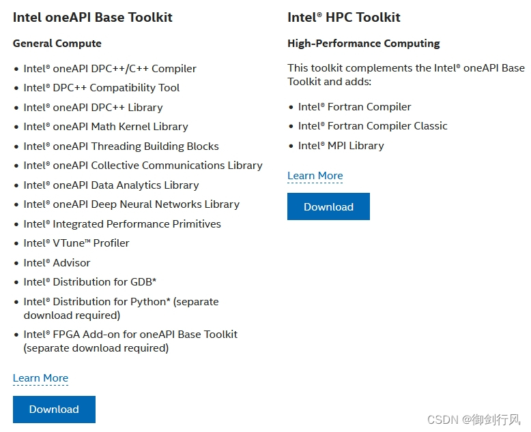The width and height of the screenshot is (531, 432).
Task: Click Intel oneAPI Data Analytics Library item
Action: tap(111, 185)
